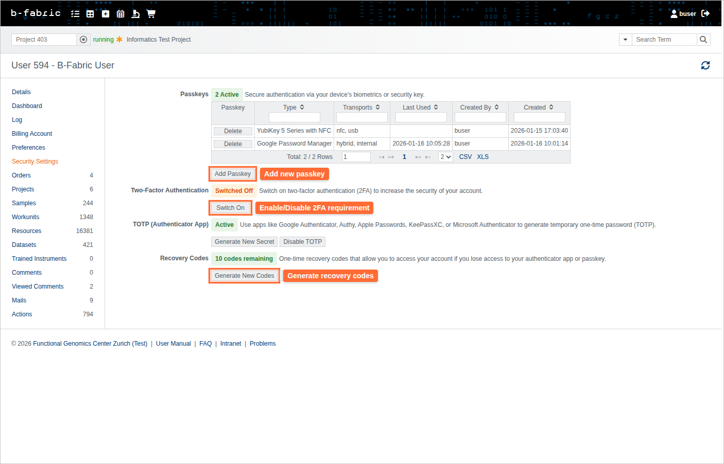Expand the search scope dropdown arrow
Screen dimensions: 724x464
pyautogui.click(x=625, y=40)
